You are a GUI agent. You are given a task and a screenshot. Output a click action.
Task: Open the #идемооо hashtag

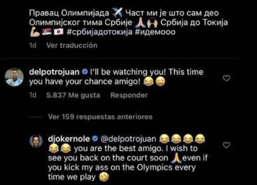click(155, 32)
